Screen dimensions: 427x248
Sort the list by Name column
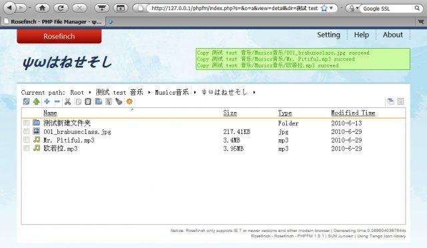click(x=50, y=113)
